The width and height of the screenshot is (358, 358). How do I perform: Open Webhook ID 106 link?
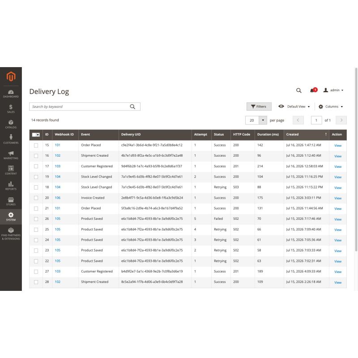[58, 198]
